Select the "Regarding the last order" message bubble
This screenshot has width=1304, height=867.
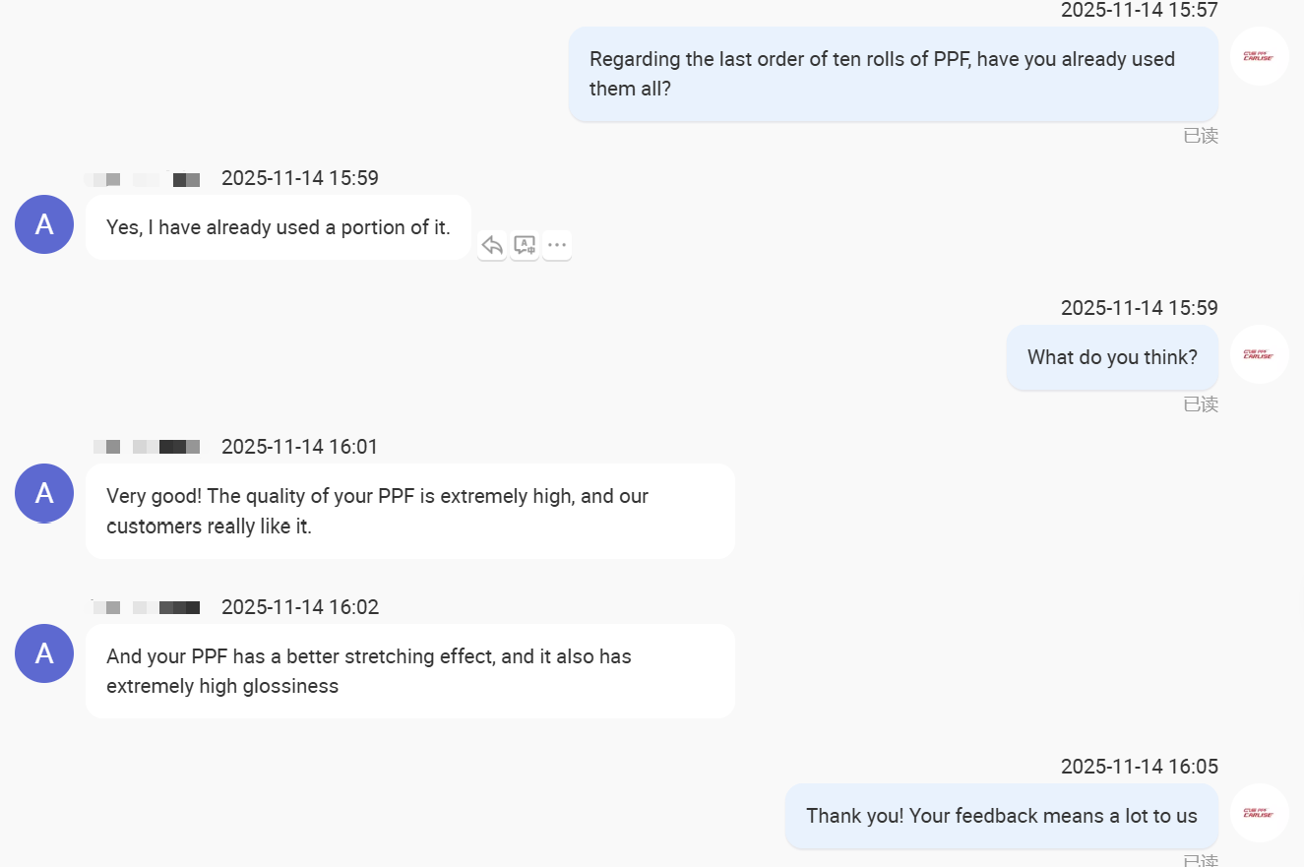893,74
